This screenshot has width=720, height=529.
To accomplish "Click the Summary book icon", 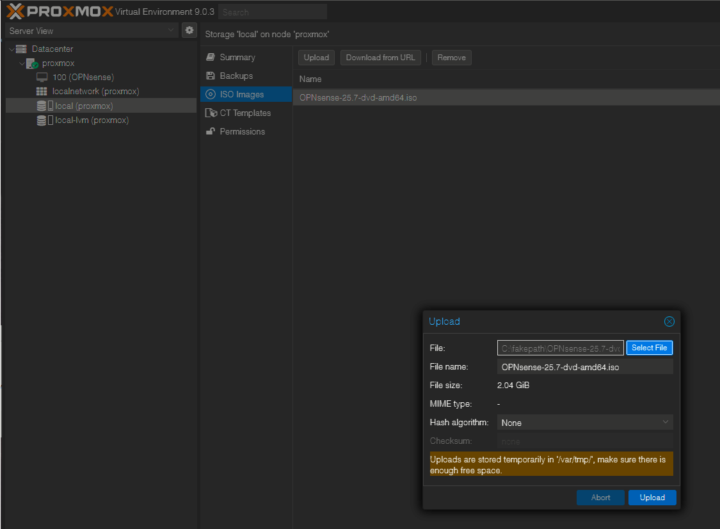I will point(211,57).
